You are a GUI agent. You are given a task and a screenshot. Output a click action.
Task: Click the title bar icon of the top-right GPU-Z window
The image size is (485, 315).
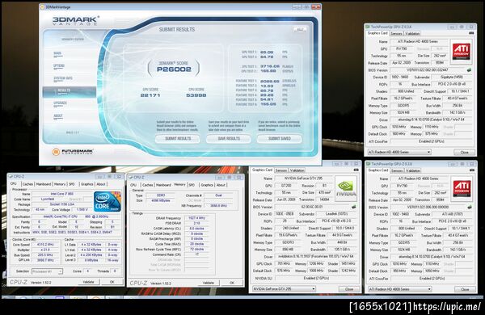[368, 27]
